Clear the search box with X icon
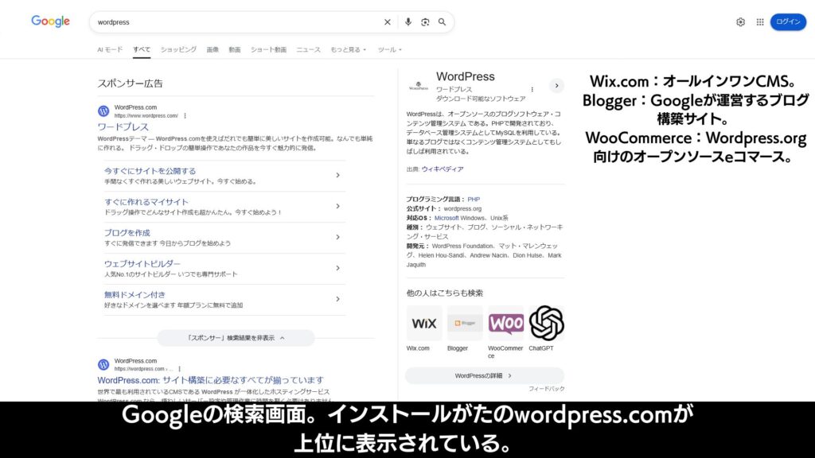815x458 pixels. coord(388,22)
